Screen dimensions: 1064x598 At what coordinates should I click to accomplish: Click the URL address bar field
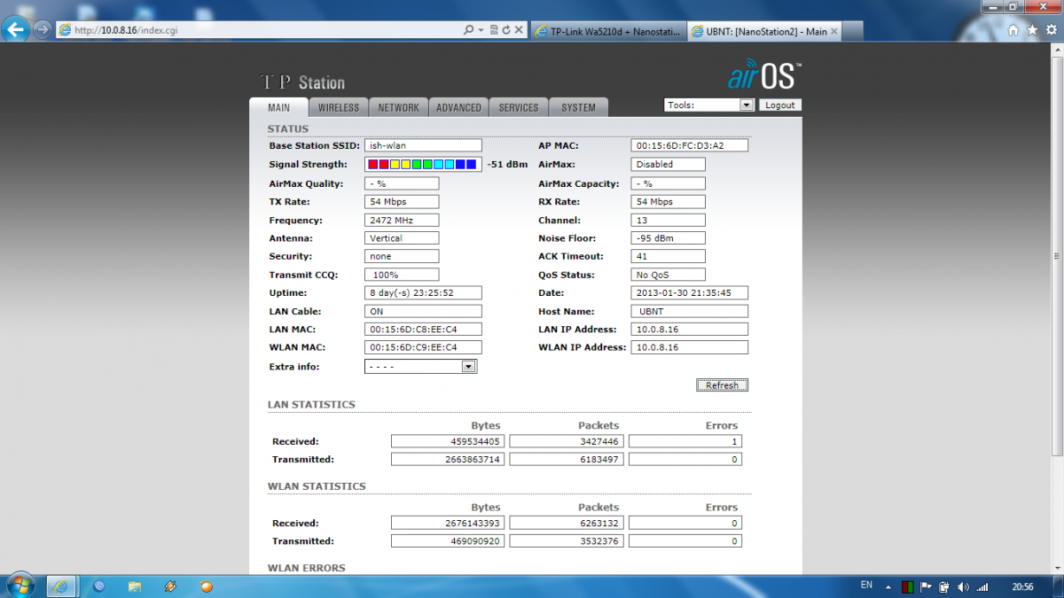click(x=266, y=30)
